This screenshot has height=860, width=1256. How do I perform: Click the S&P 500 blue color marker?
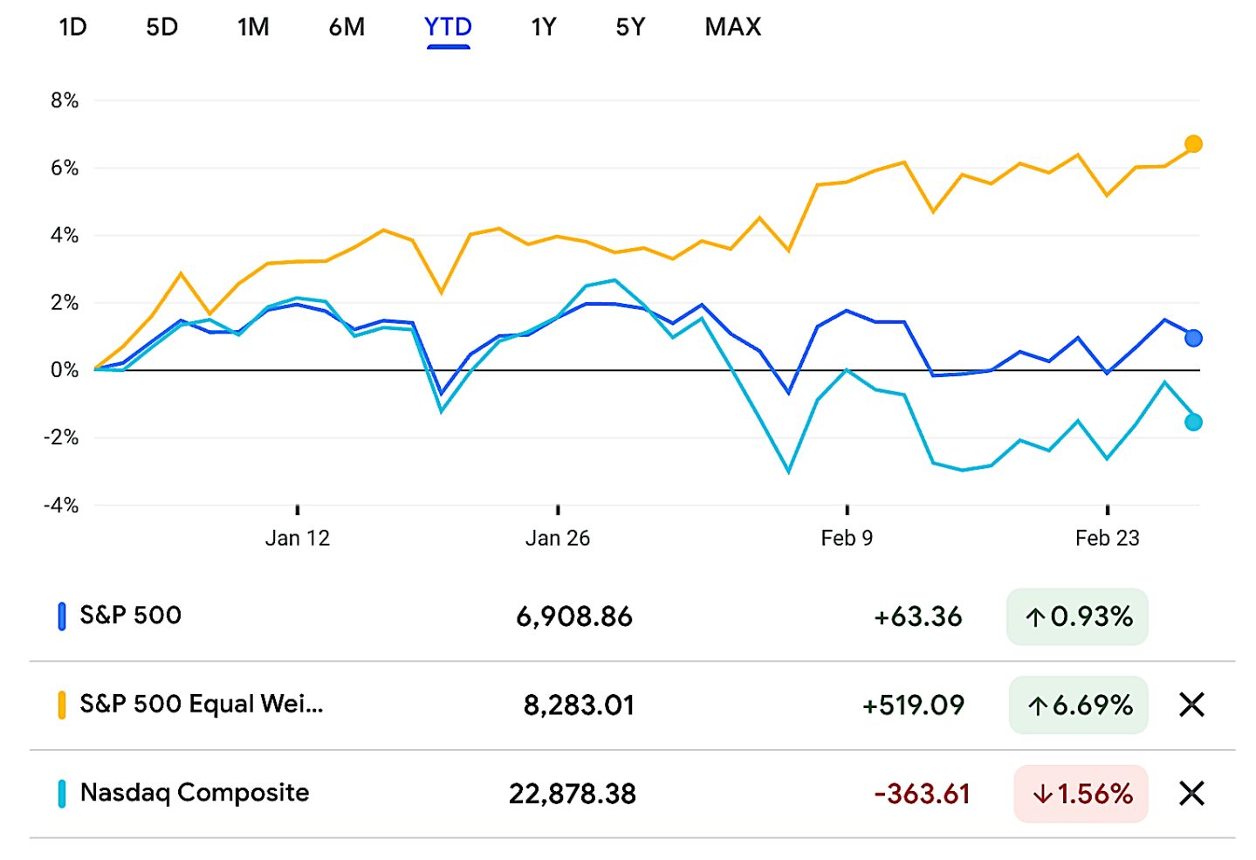[x=62, y=616]
